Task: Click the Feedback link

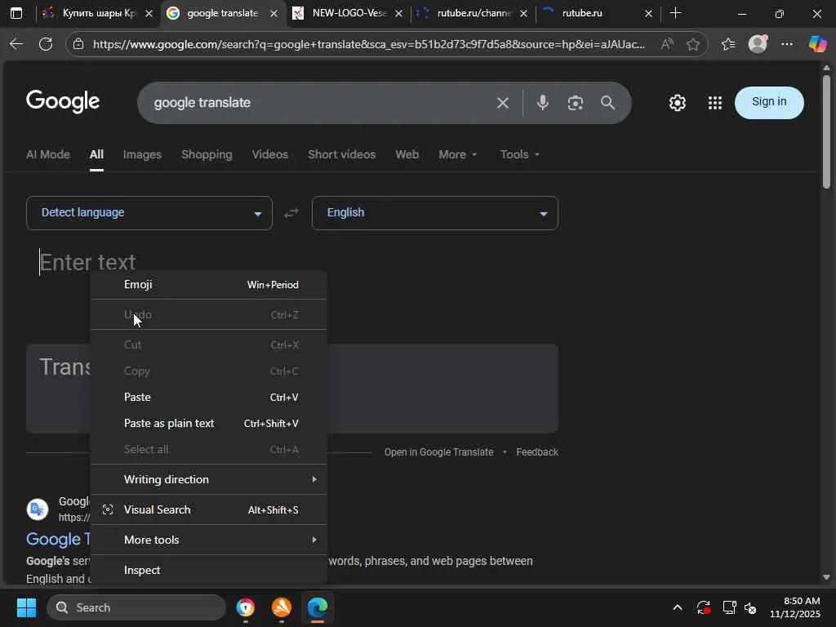Action: [537, 452]
